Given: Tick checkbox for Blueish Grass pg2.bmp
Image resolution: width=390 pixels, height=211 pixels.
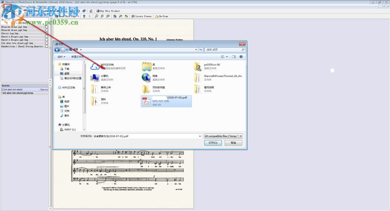Looking at the screenshot, I should (x=46, y=30).
